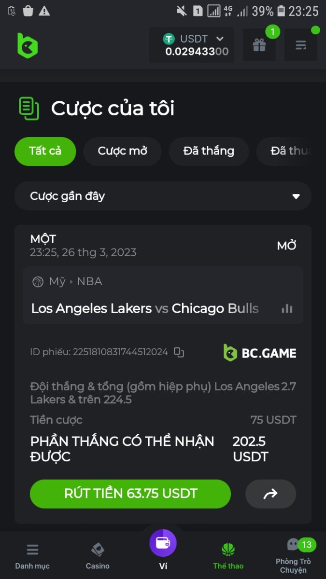The height and width of the screenshot is (579, 326).
Task: Show the Đã thua bets tab
Action: tap(291, 151)
